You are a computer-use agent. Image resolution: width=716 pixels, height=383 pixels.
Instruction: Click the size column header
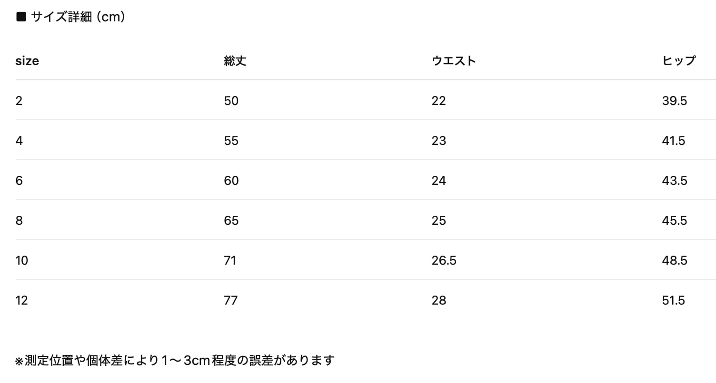coord(27,61)
